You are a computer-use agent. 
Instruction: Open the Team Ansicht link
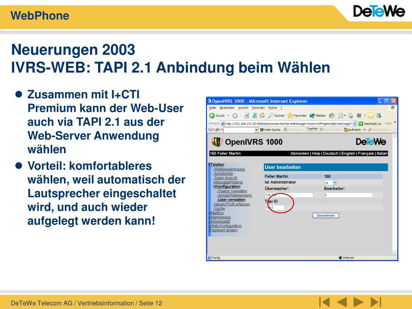(225, 178)
